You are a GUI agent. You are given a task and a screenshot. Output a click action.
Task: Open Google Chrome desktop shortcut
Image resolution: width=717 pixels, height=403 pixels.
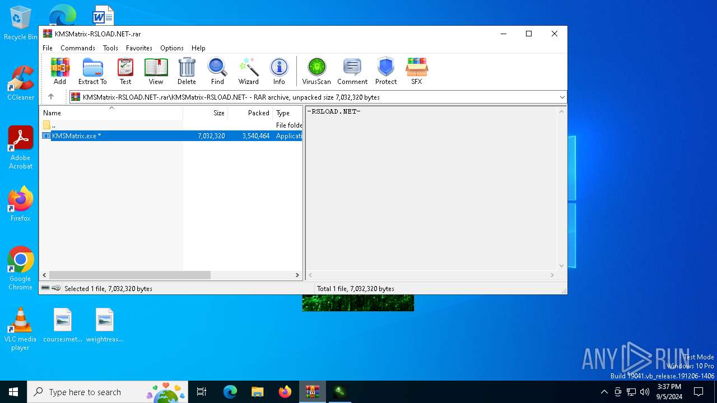pos(21,269)
